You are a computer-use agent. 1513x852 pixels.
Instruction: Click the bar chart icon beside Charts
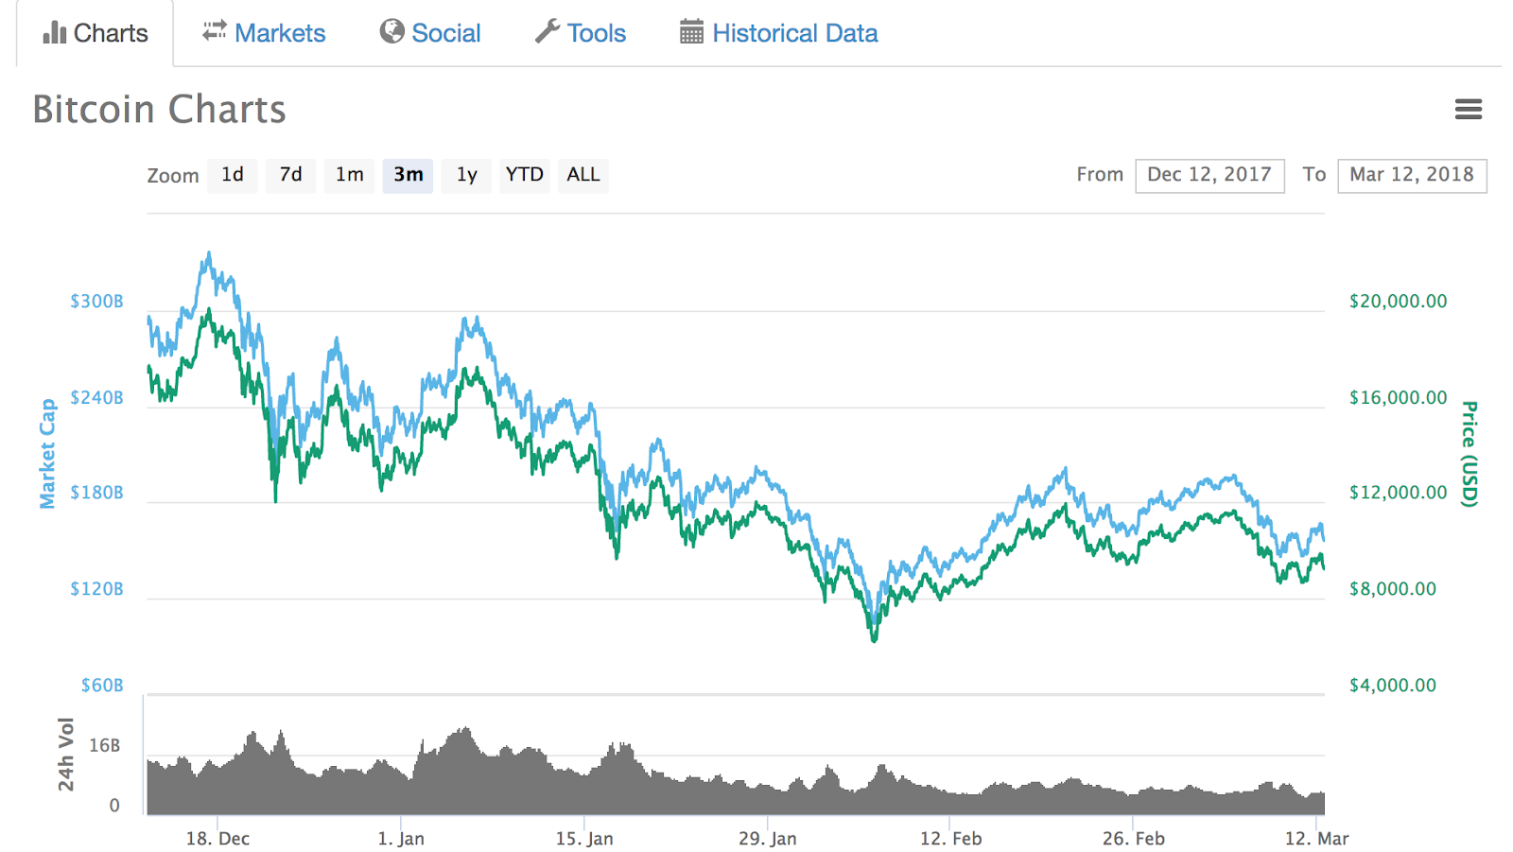[52, 32]
